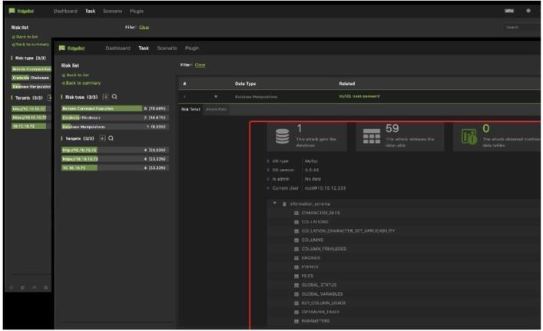Screen dimensions: 543x331
Task: Click the Data Type column header
Action: [245, 84]
